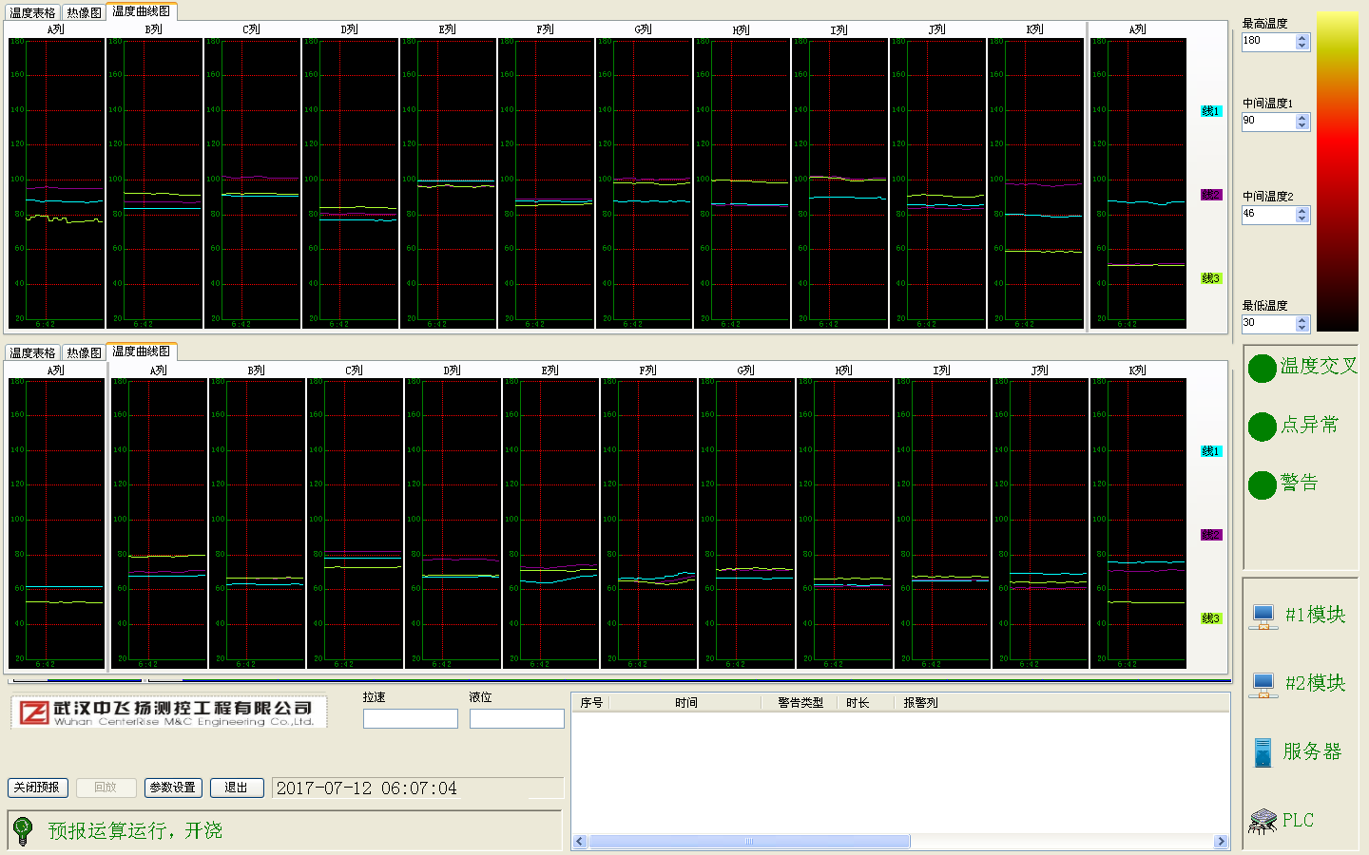The image size is (1369, 855).
Task: Click the green 点异常 indicator light
Action: coord(1262,427)
